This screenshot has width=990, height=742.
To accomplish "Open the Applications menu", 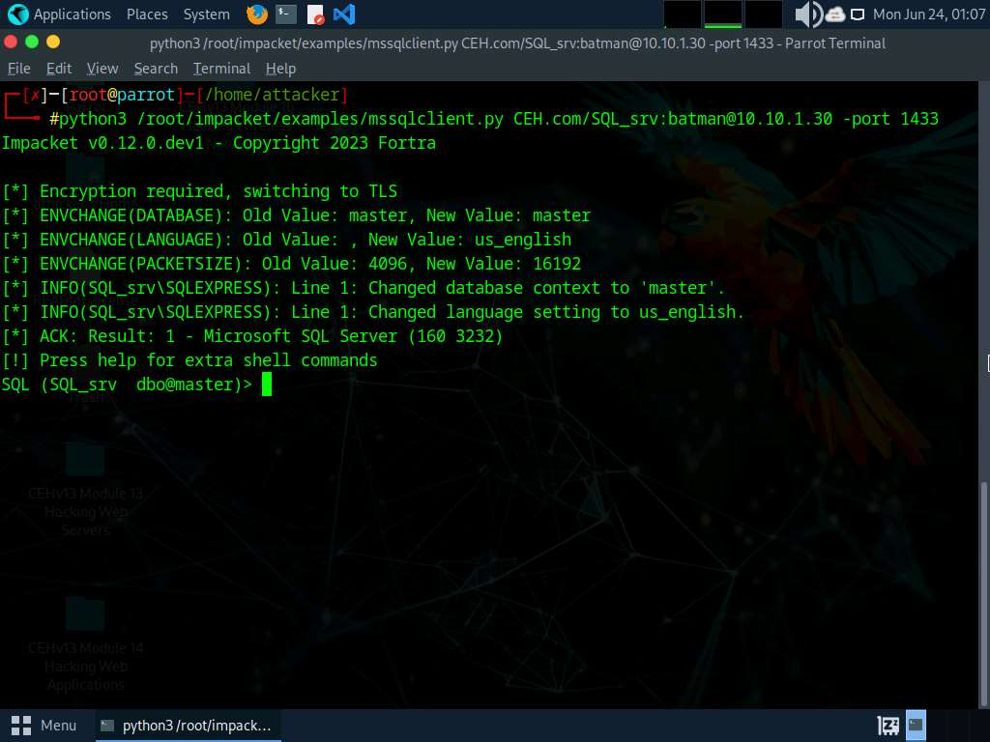I will pos(60,14).
